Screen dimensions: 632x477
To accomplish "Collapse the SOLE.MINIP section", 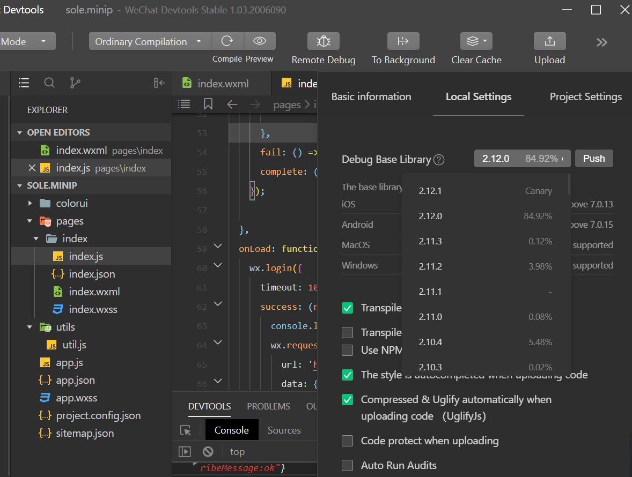I will click(x=19, y=185).
